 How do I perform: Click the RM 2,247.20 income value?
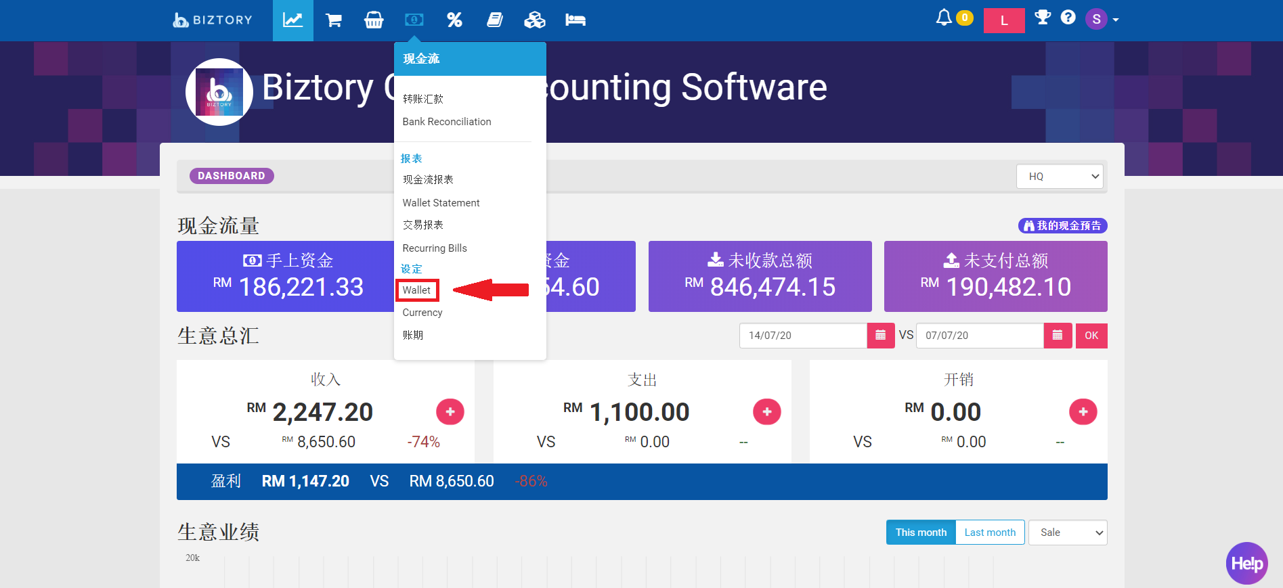(310, 411)
